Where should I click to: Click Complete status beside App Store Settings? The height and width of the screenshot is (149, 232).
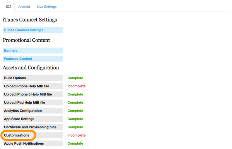75,119
